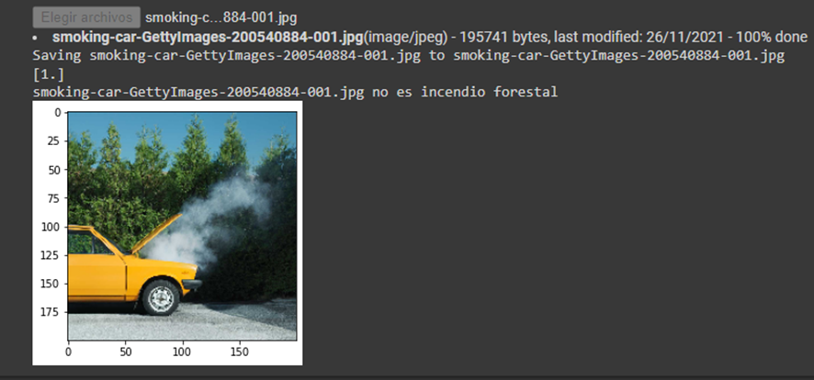Click the bold uploaded file name entry
Screen dimensions: 814x380
click(208, 37)
